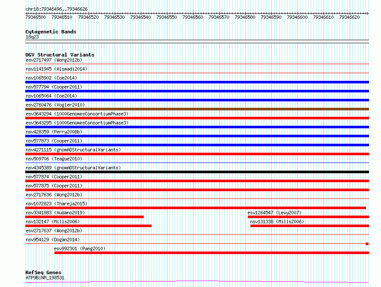Click nsv509706 (Teague2010) variant label
381x287 pixels.
click(x=54, y=159)
